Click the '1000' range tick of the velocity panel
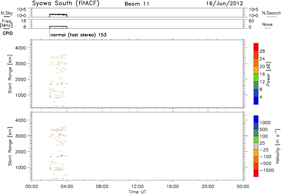Screen dimensions: 281x194 click(21, 167)
